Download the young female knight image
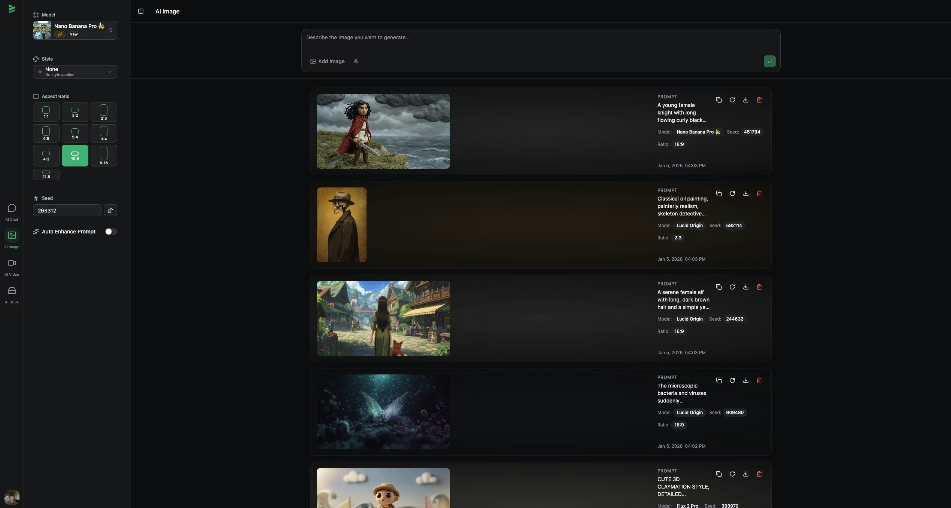The height and width of the screenshot is (508, 951). 746,100
